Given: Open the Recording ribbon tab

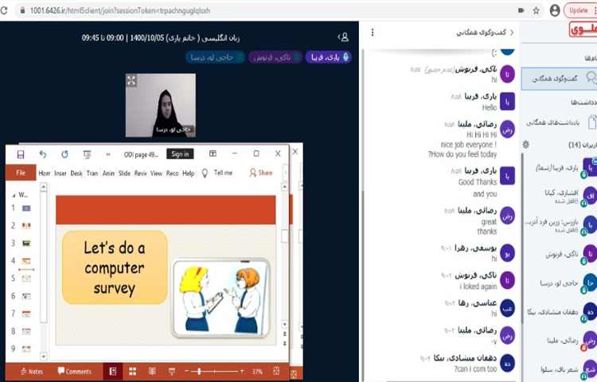Looking at the screenshot, I should coord(172,173).
